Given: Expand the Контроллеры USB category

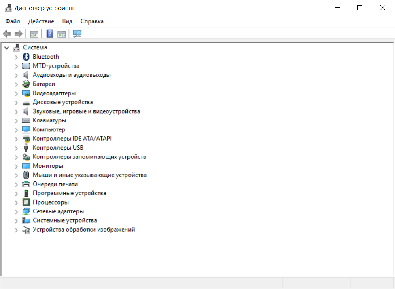Looking at the screenshot, I should tap(16, 148).
